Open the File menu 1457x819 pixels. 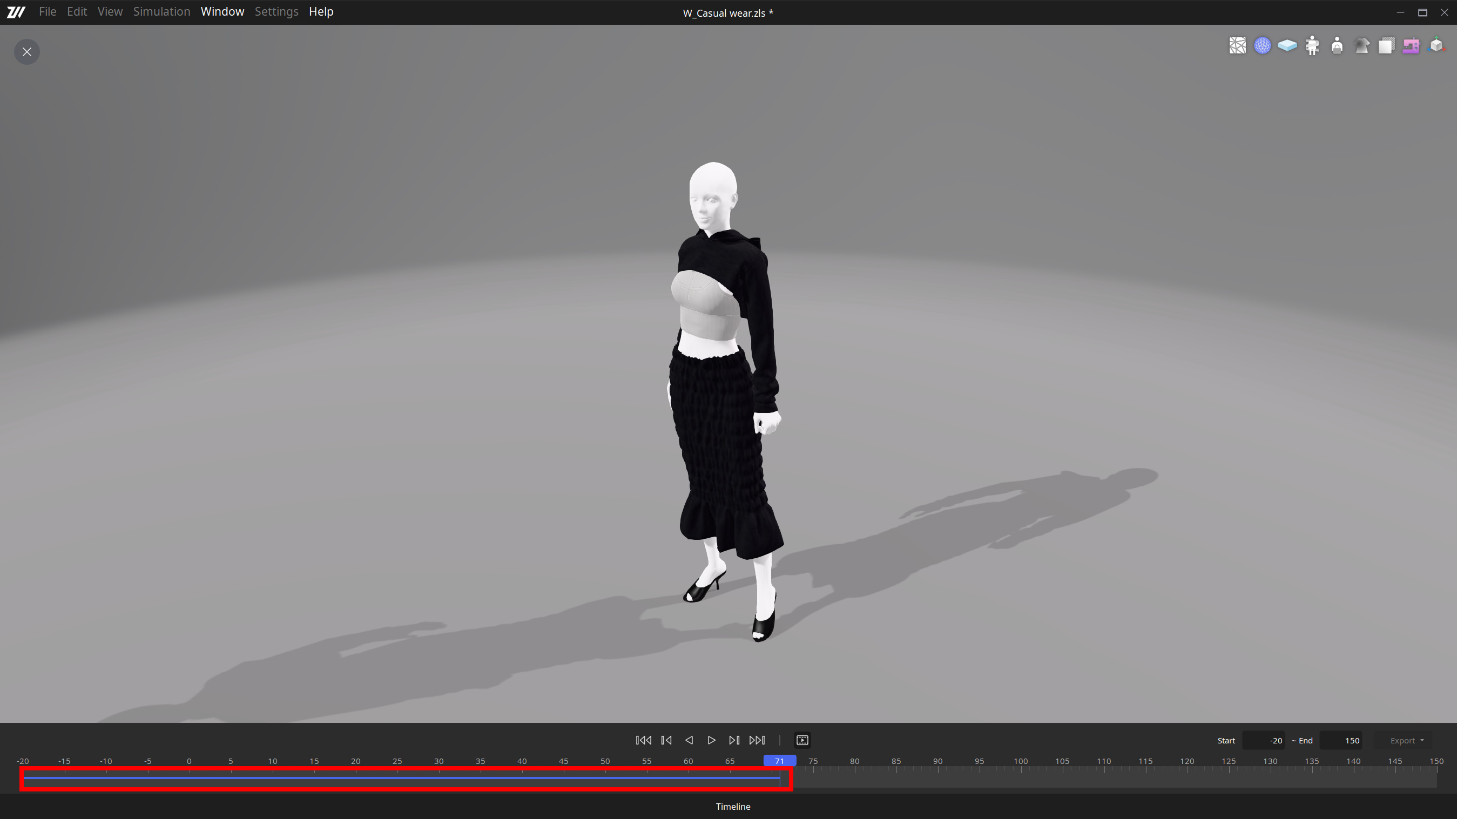tap(48, 12)
